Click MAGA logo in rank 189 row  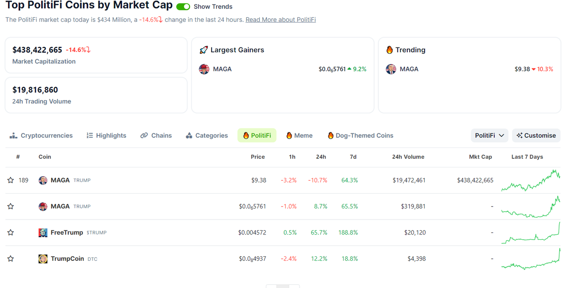click(43, 180)
